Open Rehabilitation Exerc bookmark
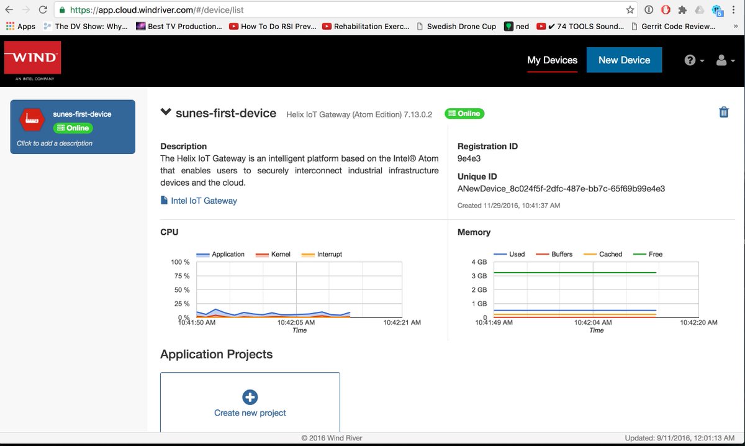 [x=366, y=26]
